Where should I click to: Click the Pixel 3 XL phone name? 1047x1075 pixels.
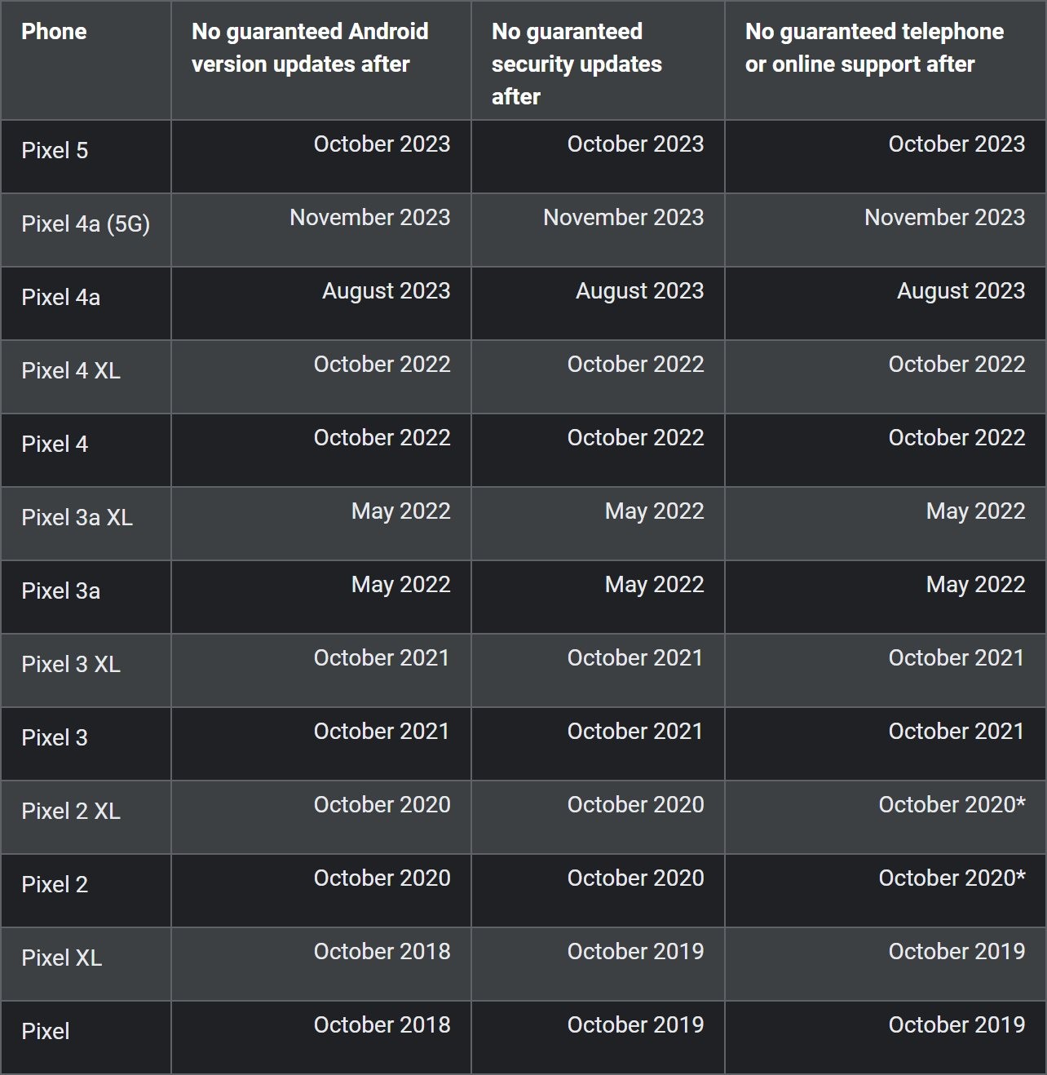coord(71,665)
